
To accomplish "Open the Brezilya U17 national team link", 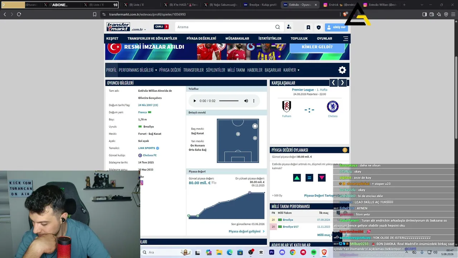I will click(291, 227).
